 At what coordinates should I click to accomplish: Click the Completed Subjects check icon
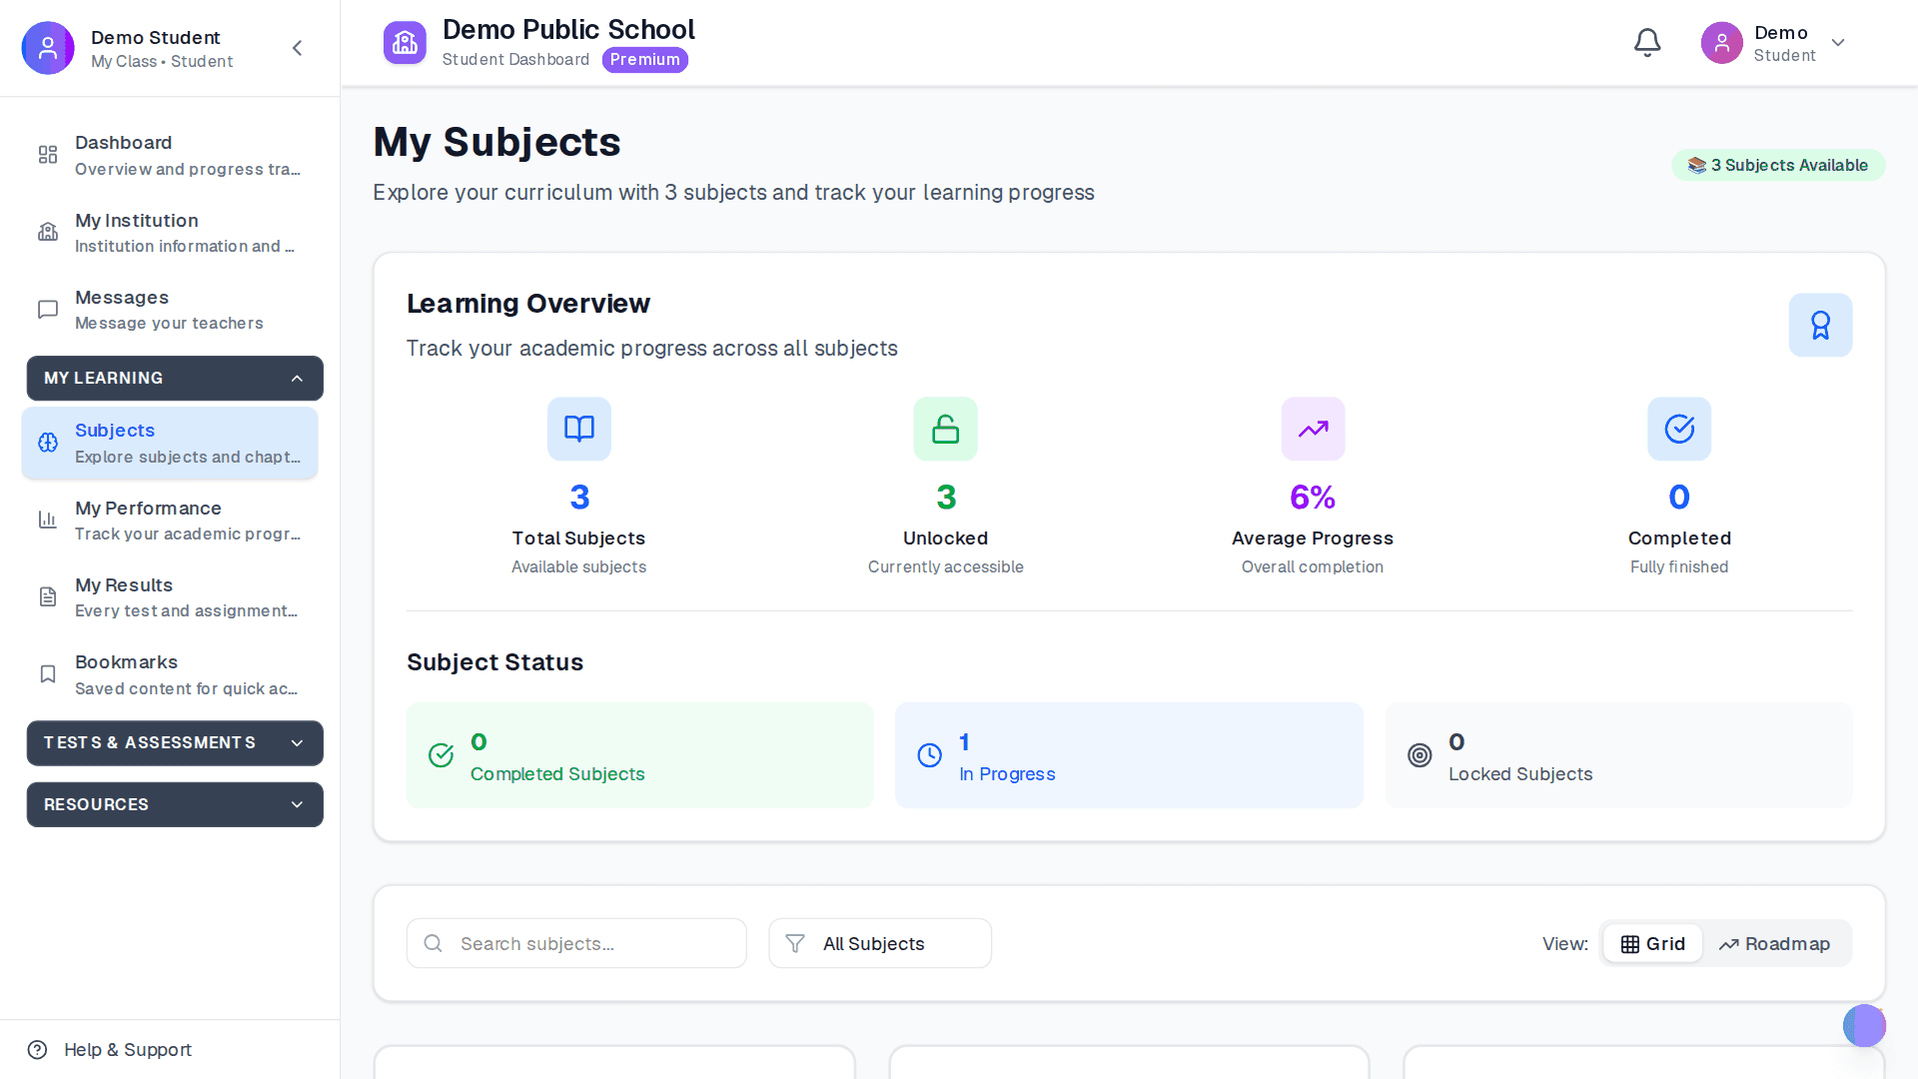pyautogui.click(x=441, y=755)
